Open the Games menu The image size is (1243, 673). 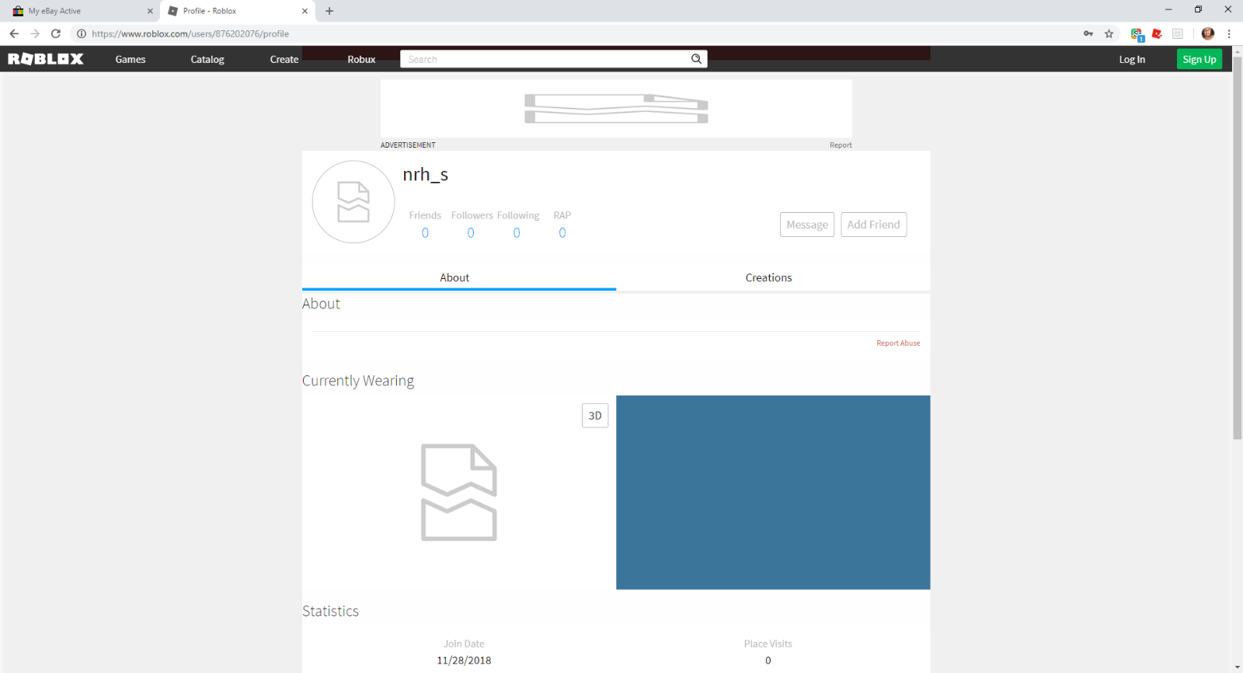point(131,59)
